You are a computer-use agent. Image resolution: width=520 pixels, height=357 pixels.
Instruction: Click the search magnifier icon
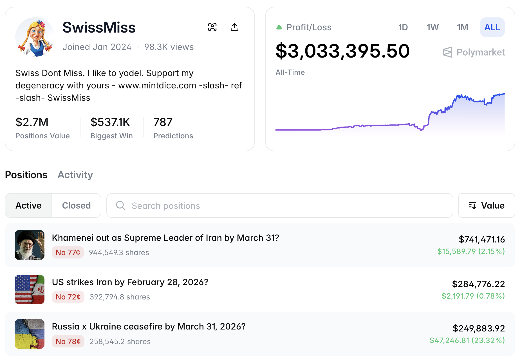click(120, 205)
